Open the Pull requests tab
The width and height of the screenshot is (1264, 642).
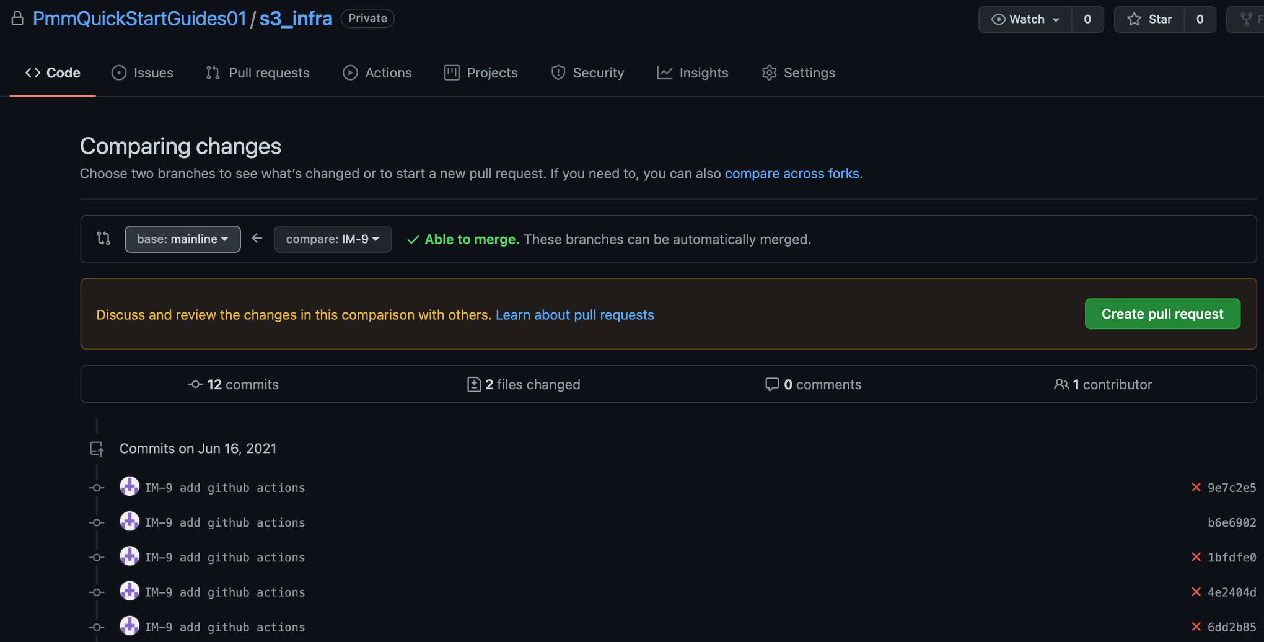click(257, 73)
